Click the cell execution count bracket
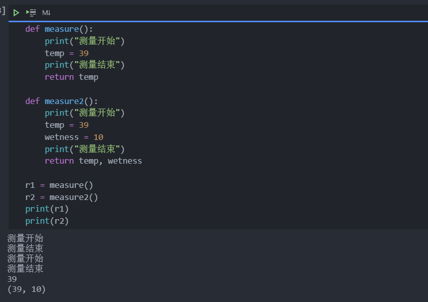Screen dimensions: 428x302 3,11
